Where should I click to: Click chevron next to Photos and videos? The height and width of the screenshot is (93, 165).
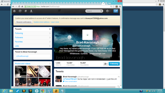50,64
